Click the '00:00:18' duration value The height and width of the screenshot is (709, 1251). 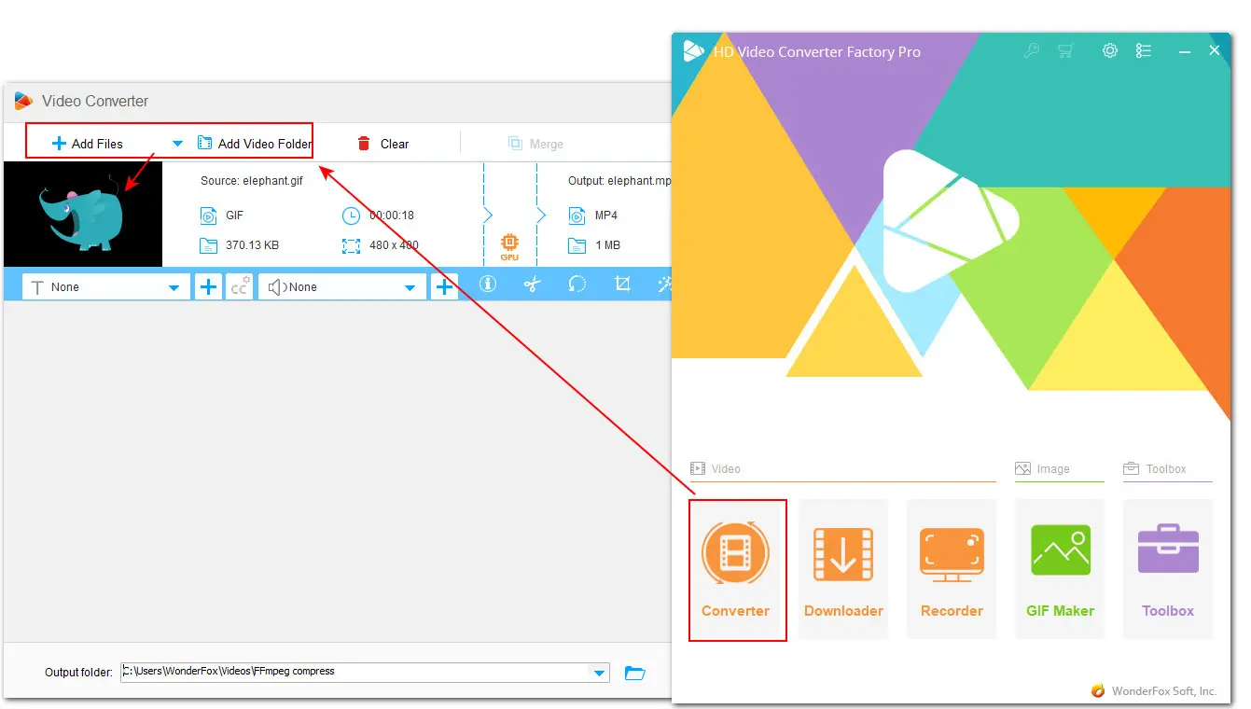coord(392,215)
